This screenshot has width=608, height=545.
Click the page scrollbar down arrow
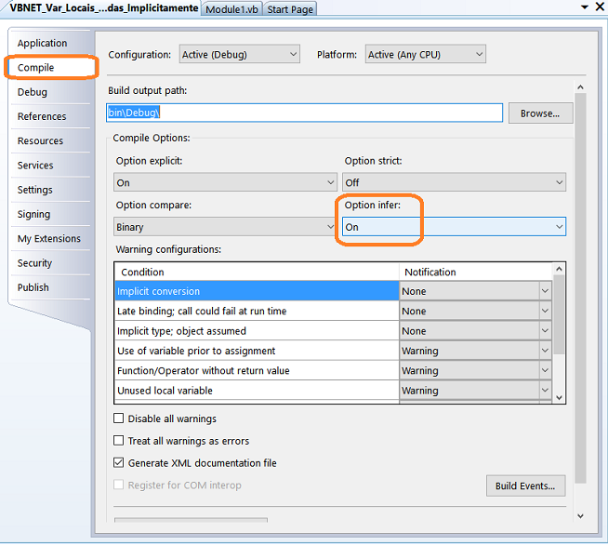point(580,516)
